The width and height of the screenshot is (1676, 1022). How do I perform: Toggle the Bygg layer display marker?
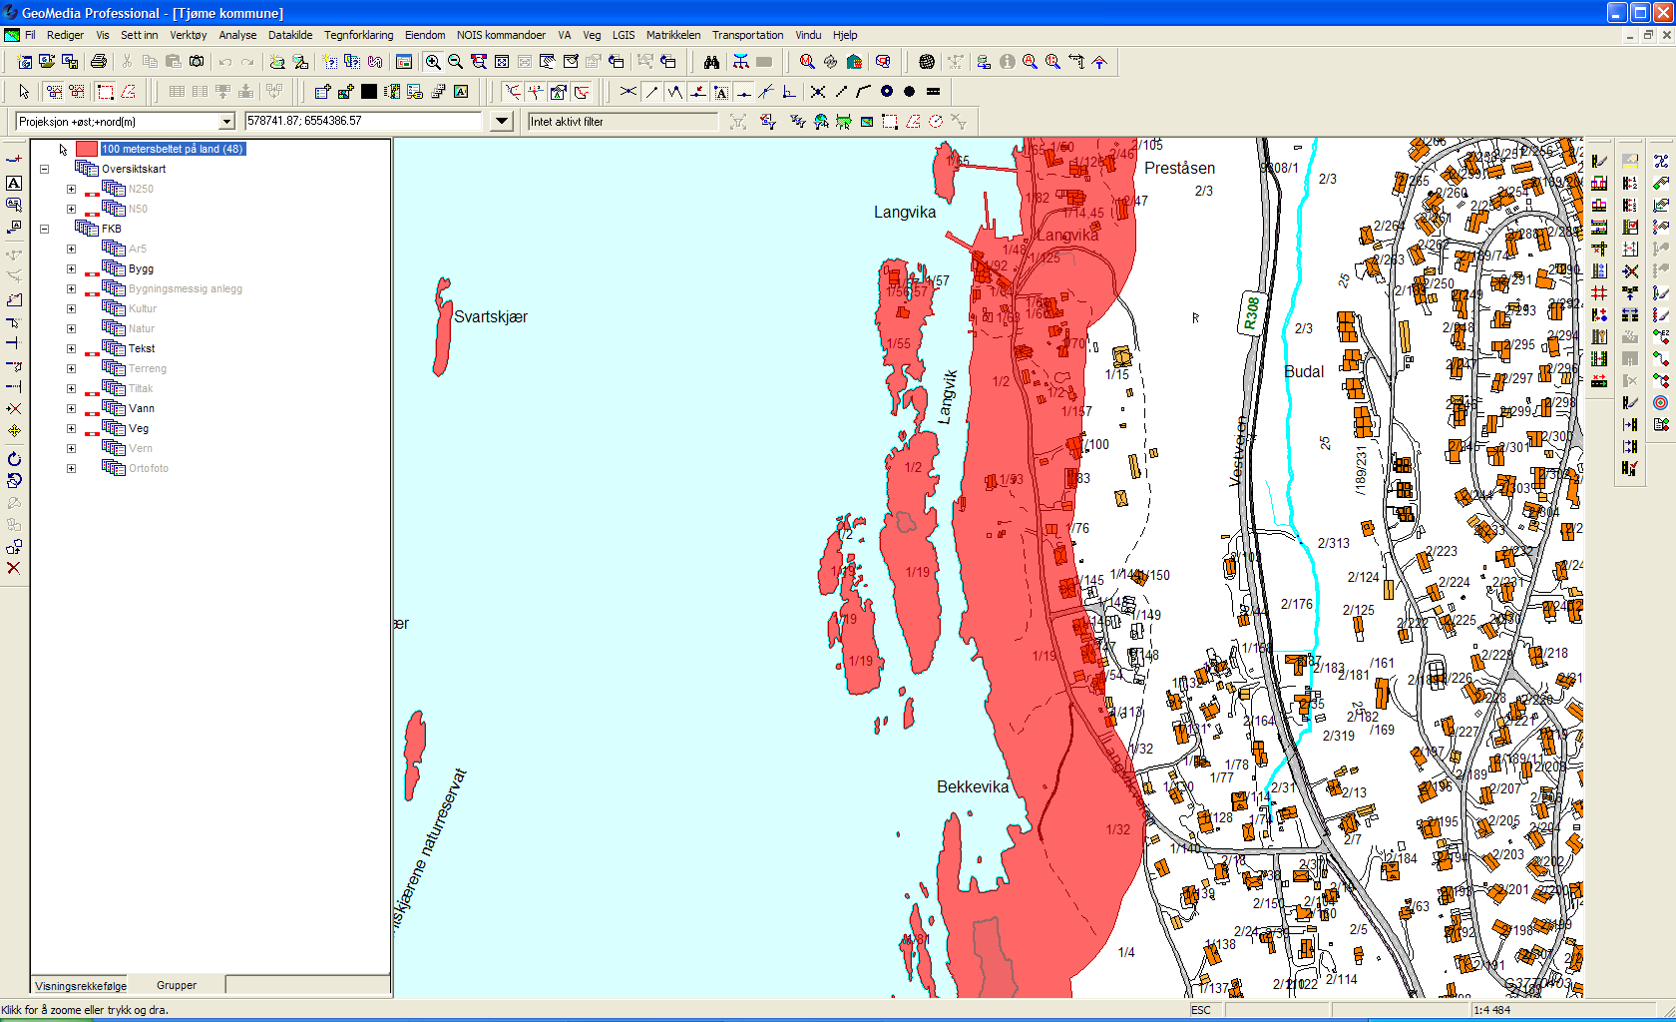coord(92,273)
